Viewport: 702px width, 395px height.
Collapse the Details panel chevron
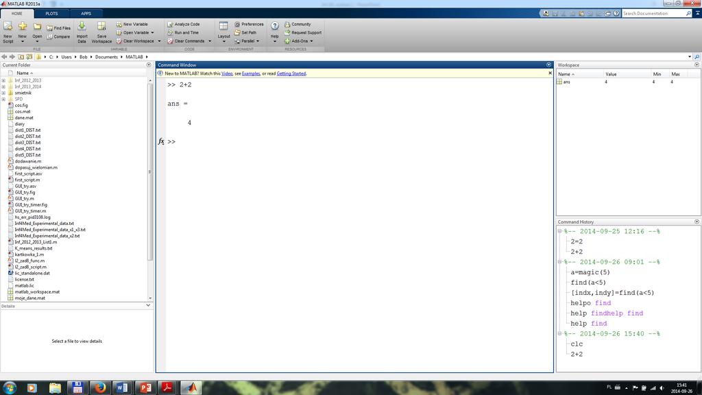148,305
